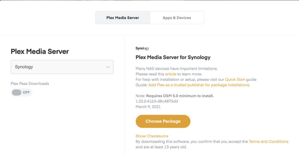This screenshot has height=157, width=299.
Task: Open the Synology platform dropdown
Action: pyautogui.click(x=62, y=67)
